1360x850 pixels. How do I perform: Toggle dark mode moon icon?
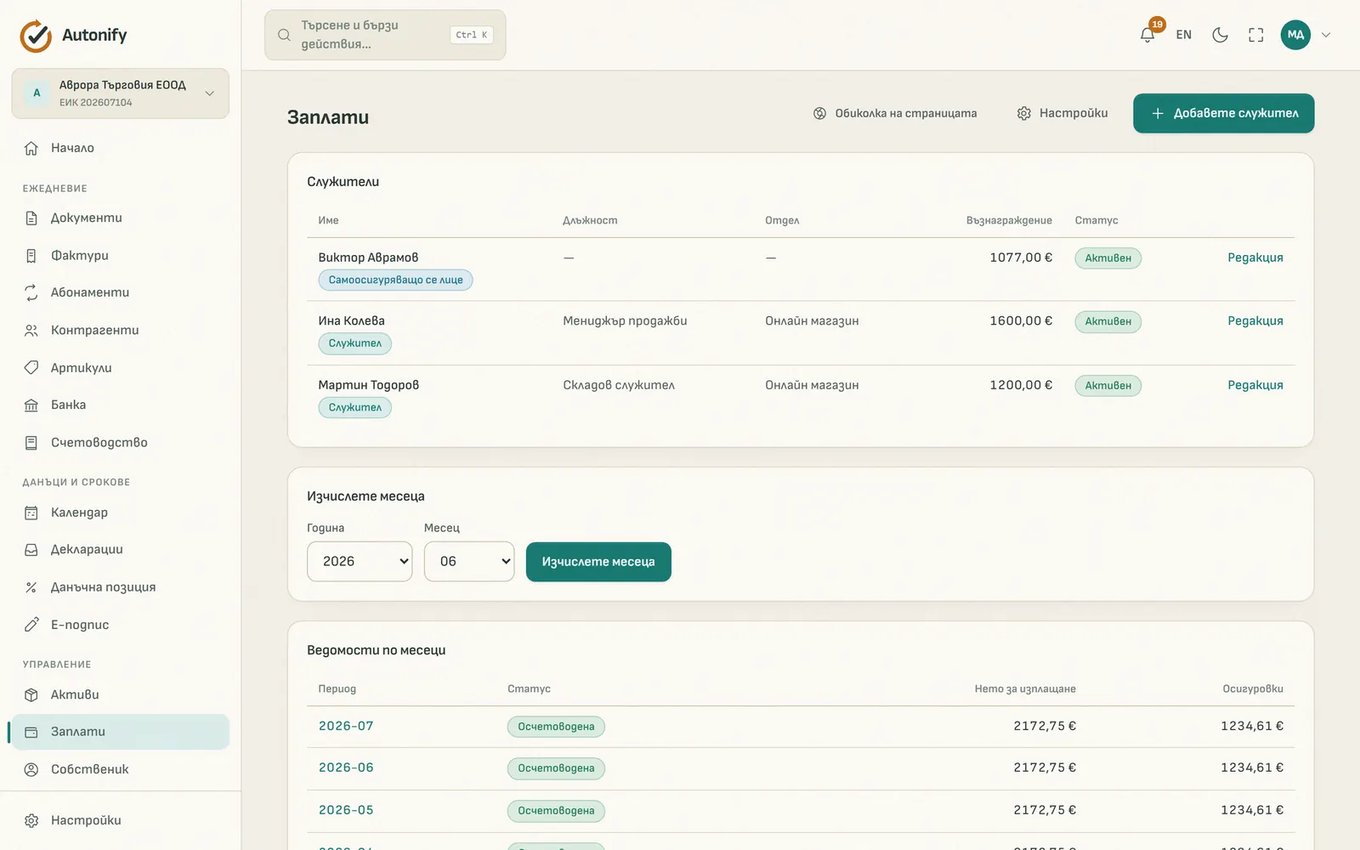[1220, 35]
